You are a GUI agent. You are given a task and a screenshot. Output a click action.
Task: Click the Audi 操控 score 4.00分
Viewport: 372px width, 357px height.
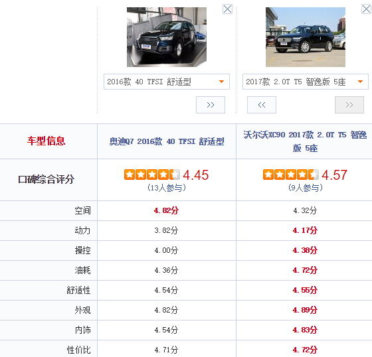[166, 250]
